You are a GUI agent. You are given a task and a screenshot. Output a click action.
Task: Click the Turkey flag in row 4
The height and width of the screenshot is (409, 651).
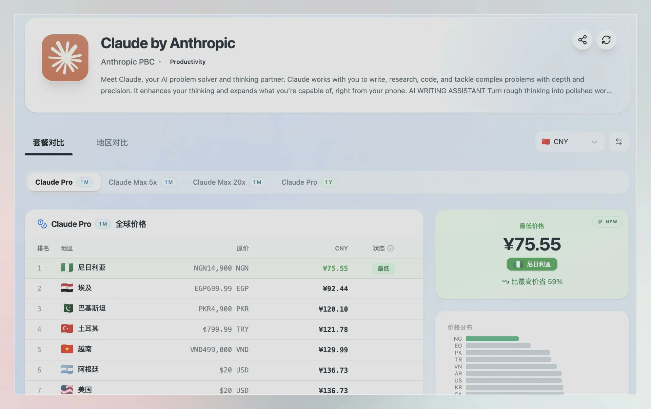[x=67, y=329]
